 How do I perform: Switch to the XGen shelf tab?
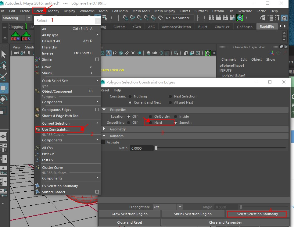click(137, 27)
